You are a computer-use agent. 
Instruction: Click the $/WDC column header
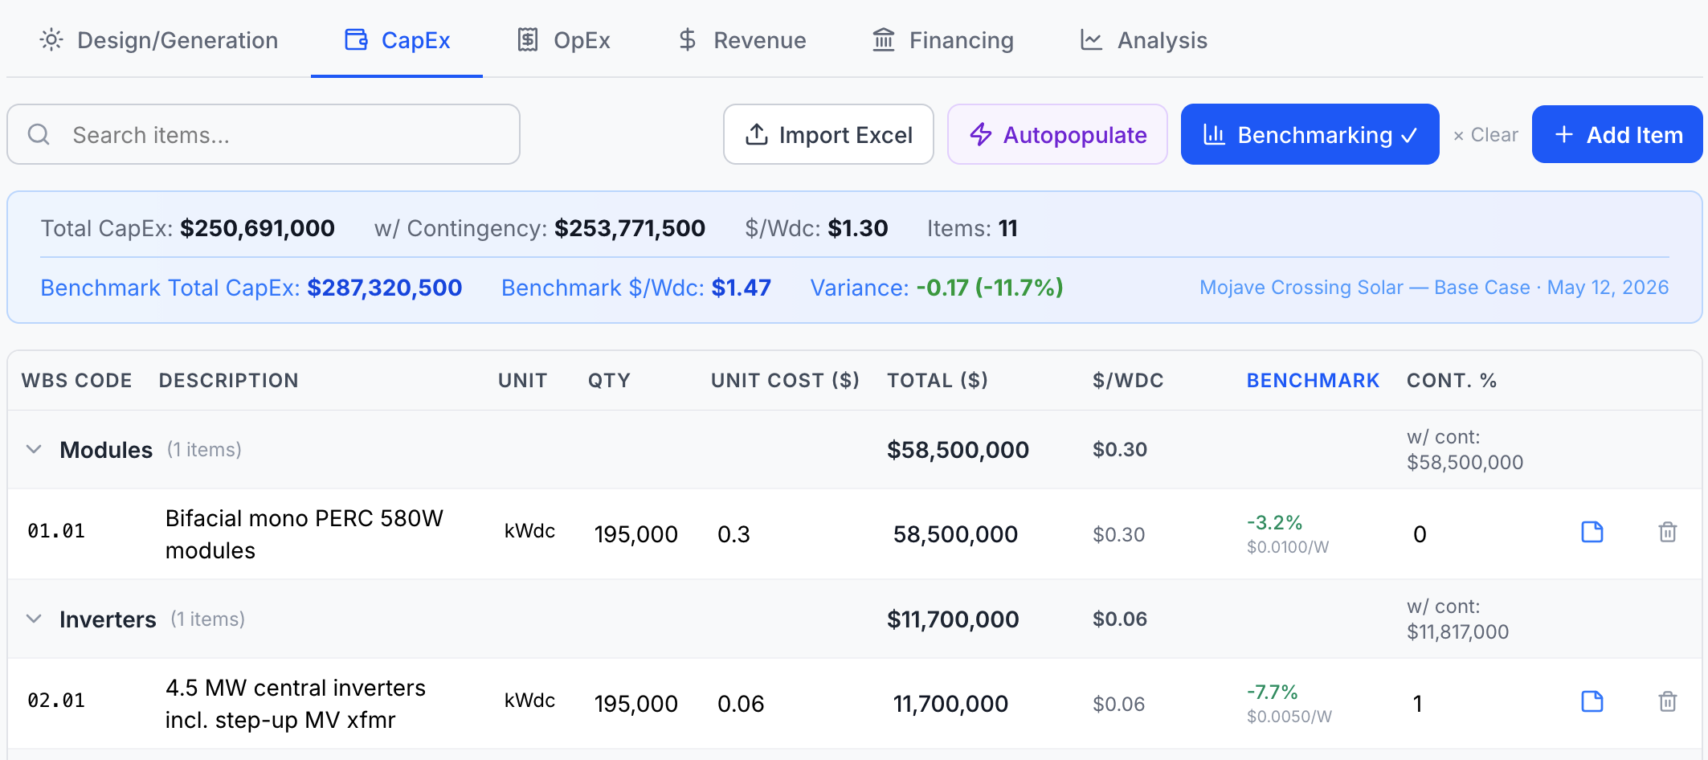[x=1128, y=380]
